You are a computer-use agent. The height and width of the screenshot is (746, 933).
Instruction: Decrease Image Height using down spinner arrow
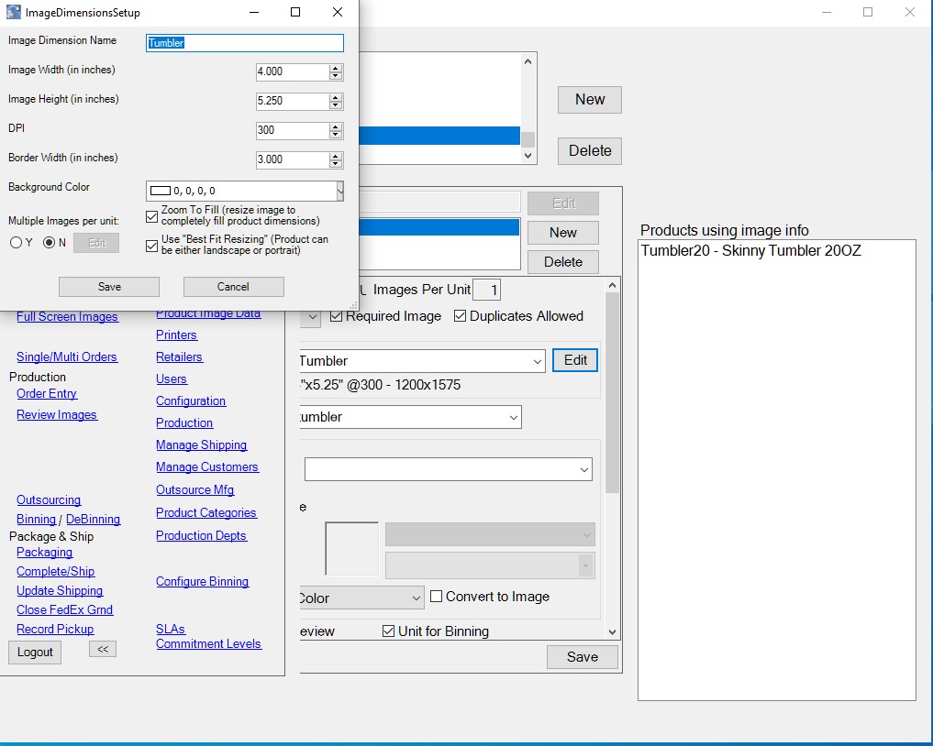pyautogui.click(x=336, y=105)
